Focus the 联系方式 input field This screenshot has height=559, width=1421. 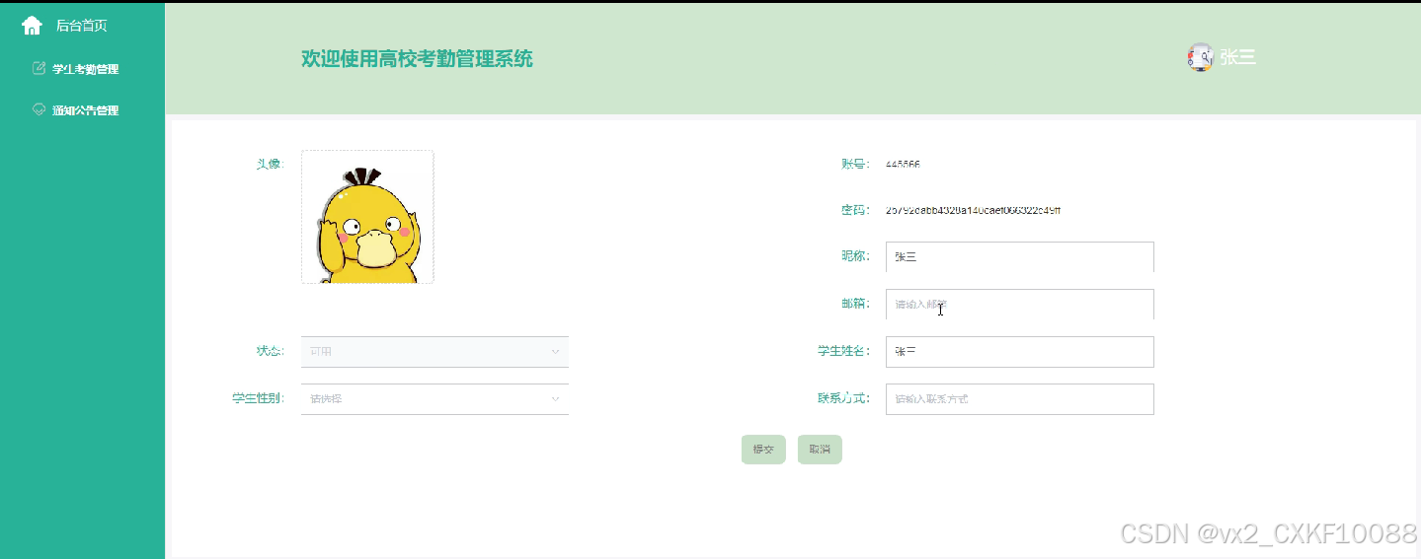click(1020, 398)
